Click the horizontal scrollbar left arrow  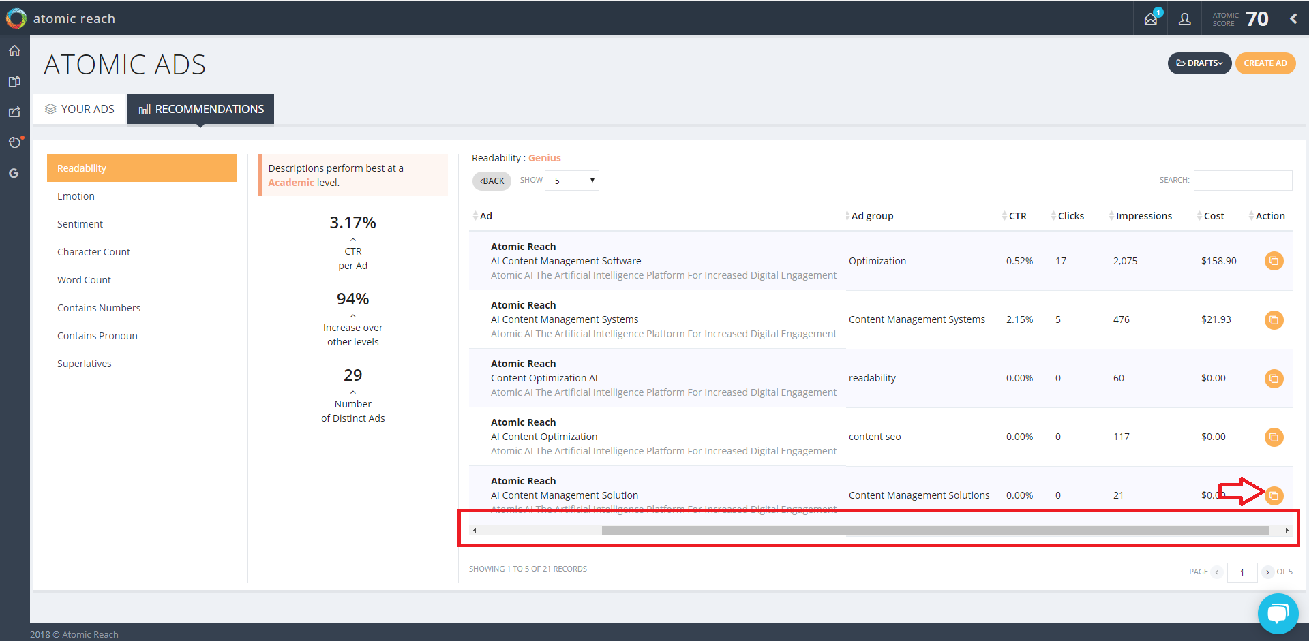[475, 530]
